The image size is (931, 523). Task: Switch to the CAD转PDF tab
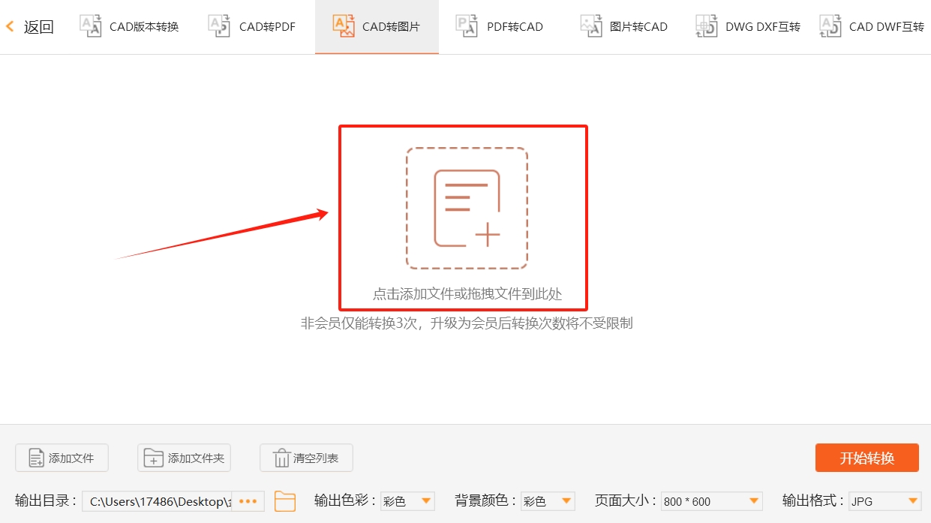coord(252,26)
